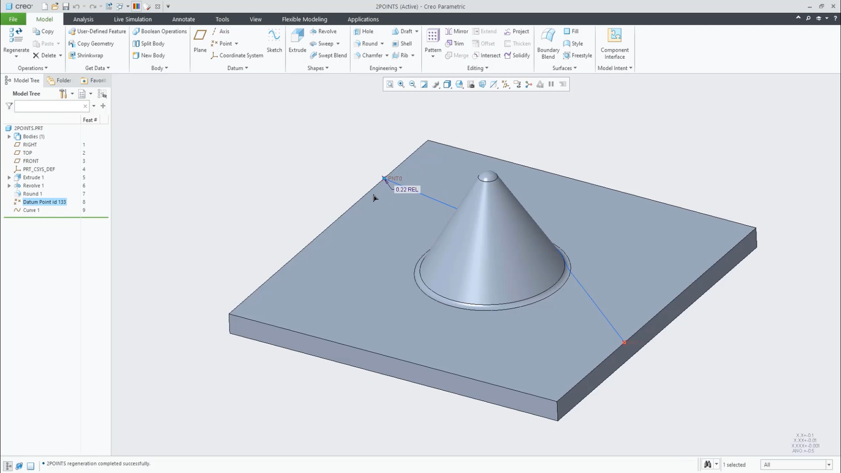This screenshot has width=841, height=473.
Task: Click the Pattern tool icon
Action: coord(433,36)
